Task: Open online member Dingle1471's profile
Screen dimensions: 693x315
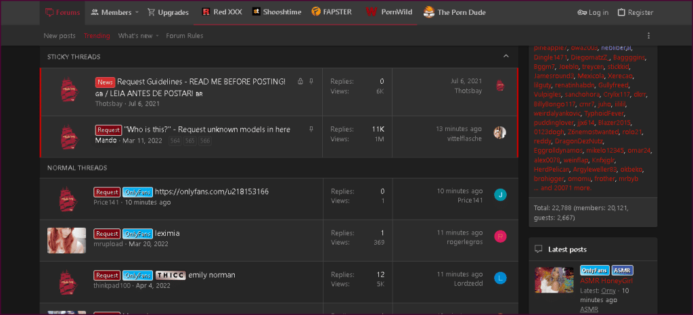Action: tap(550, 57)
